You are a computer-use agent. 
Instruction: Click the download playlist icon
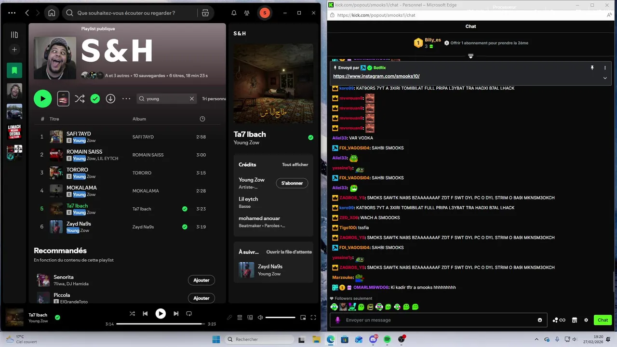coord(110,98)
